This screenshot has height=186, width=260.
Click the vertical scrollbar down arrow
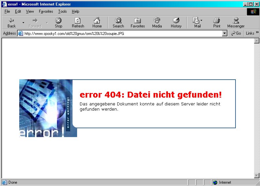257,176
